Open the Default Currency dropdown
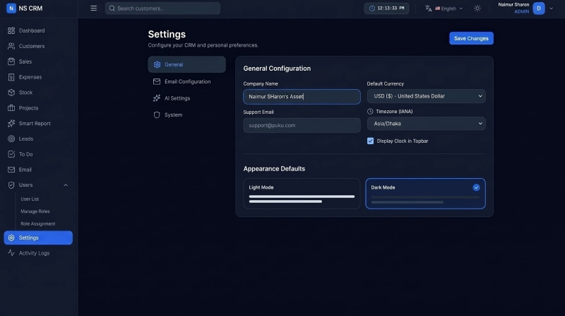This screenshot has width=565, height=316. point(427,96)
